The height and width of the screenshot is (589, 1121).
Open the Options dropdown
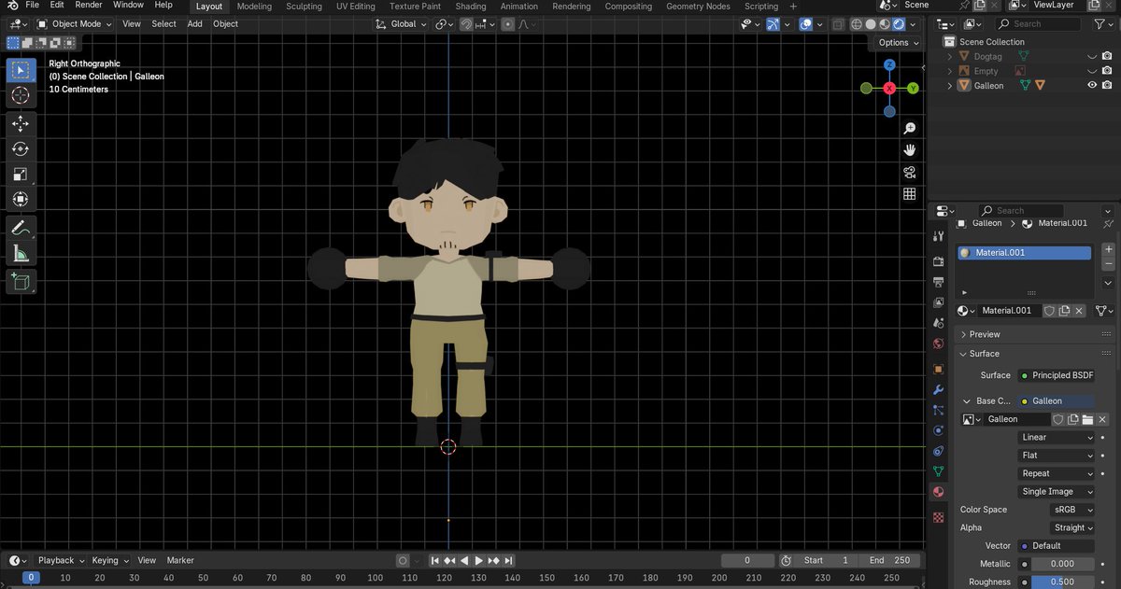(x=899, y=42)
